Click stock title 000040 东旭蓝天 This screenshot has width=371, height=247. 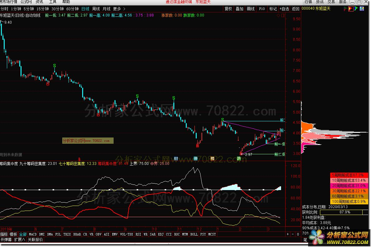click(x=316, y=9)
